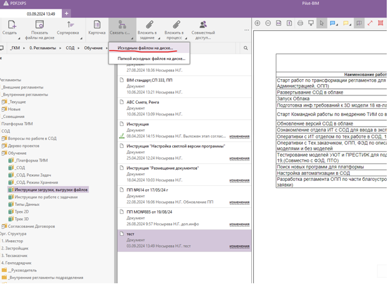The image size is (388, 292).
Task: Choose Папкой исходных файлов на диске
Action: point(151,59)
